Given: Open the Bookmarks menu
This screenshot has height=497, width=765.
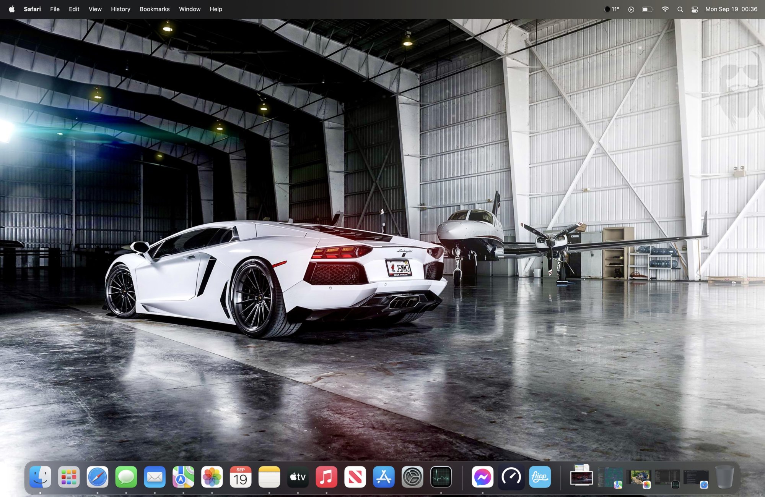Looking at the screenshot, I should [x=154, y=9].
